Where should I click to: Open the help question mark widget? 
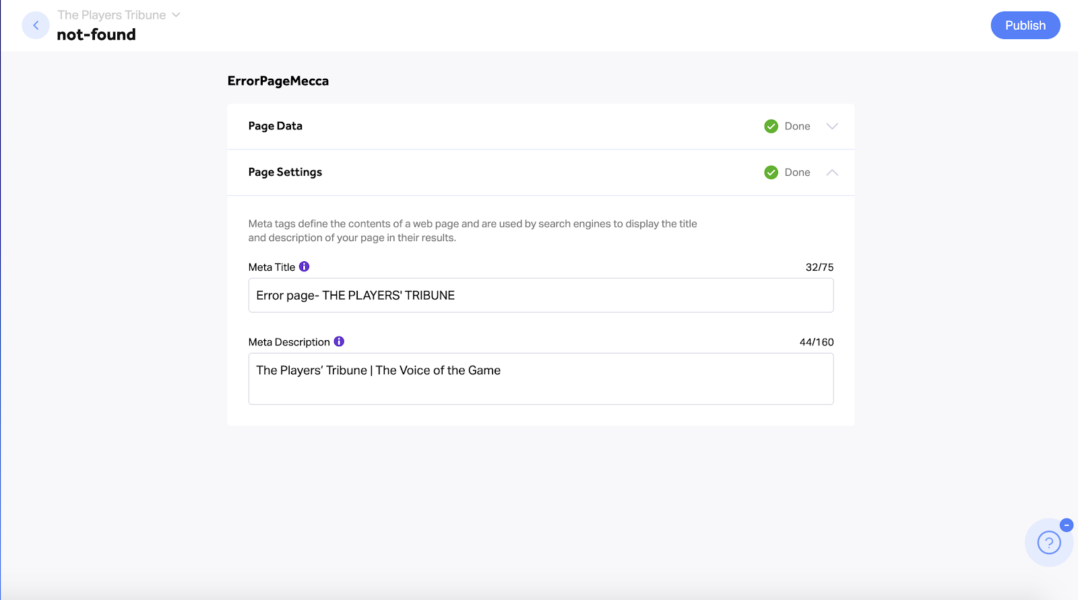1049,543
